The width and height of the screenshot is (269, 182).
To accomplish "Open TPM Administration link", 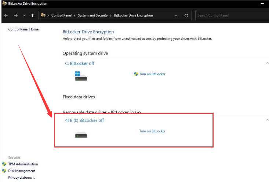I will tap(23, 164).
